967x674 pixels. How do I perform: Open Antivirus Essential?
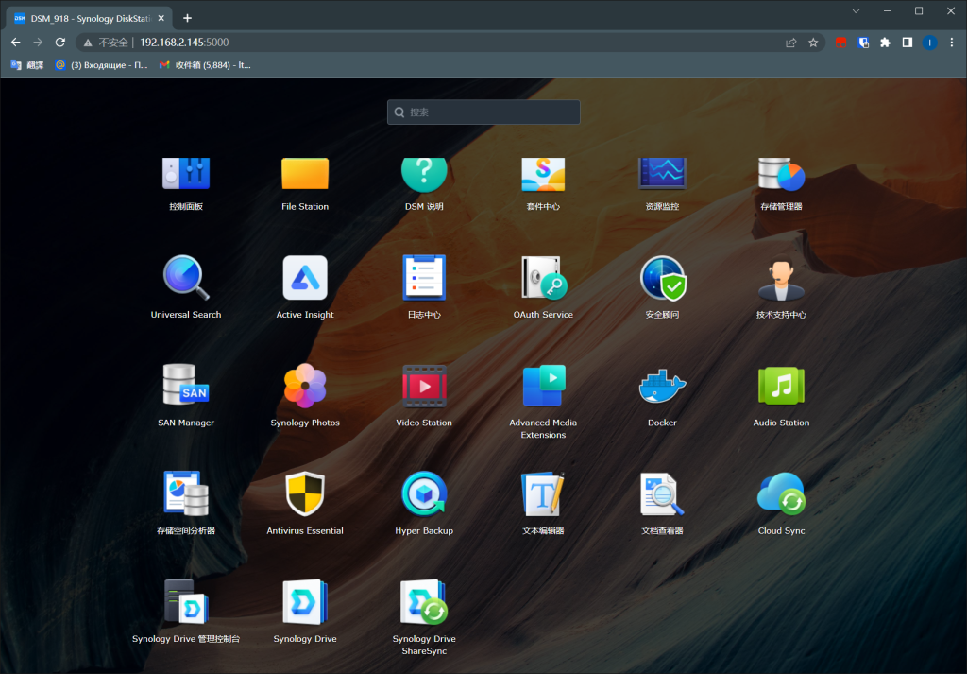tap(305, 494)
